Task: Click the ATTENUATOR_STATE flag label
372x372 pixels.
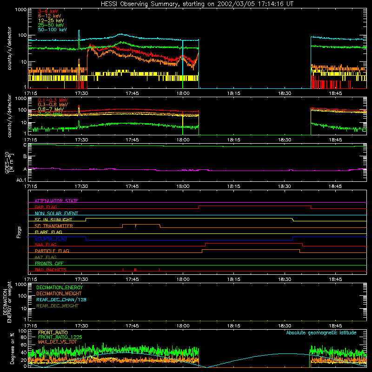Action: (x=56, y=201)
